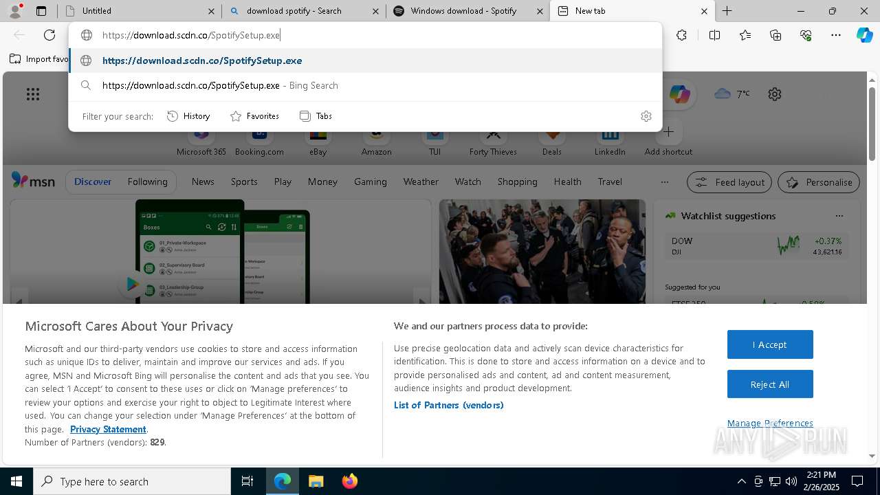880x495 pixels.
Task: Toggle the split screen icon
Action: [x=714, y=35]
